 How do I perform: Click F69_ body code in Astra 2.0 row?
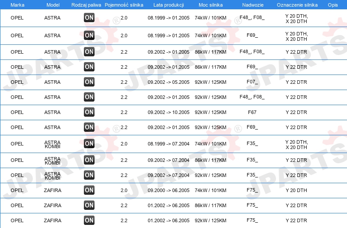pyautogui.click(x=252, y=35)
